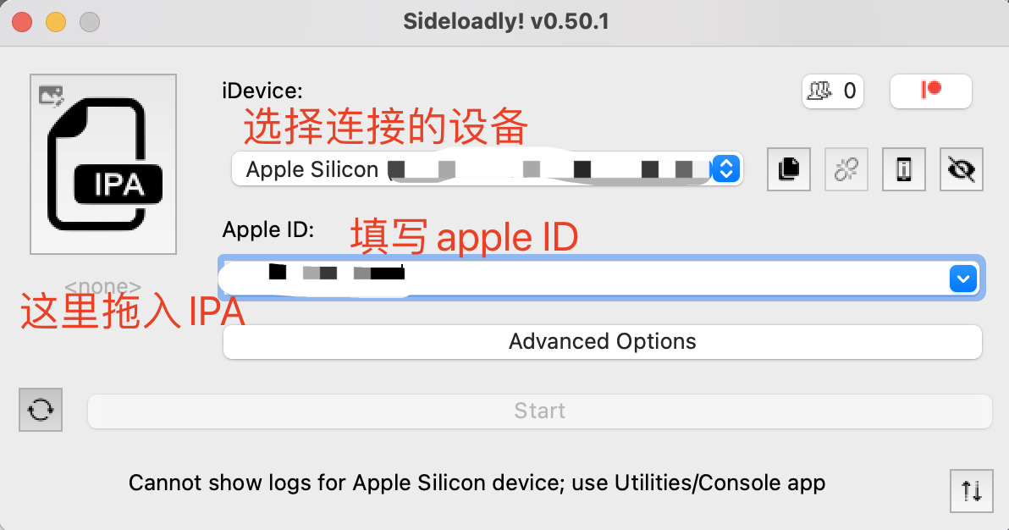The height and width of the screenshot is (530, 1009).
Task: Refresh the connected device list
Action: [40, 410]
